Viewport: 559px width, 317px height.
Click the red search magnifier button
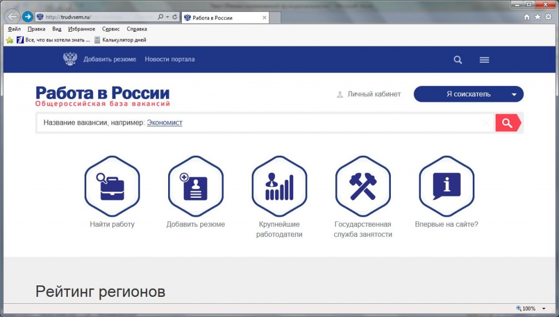pos(508,123)
